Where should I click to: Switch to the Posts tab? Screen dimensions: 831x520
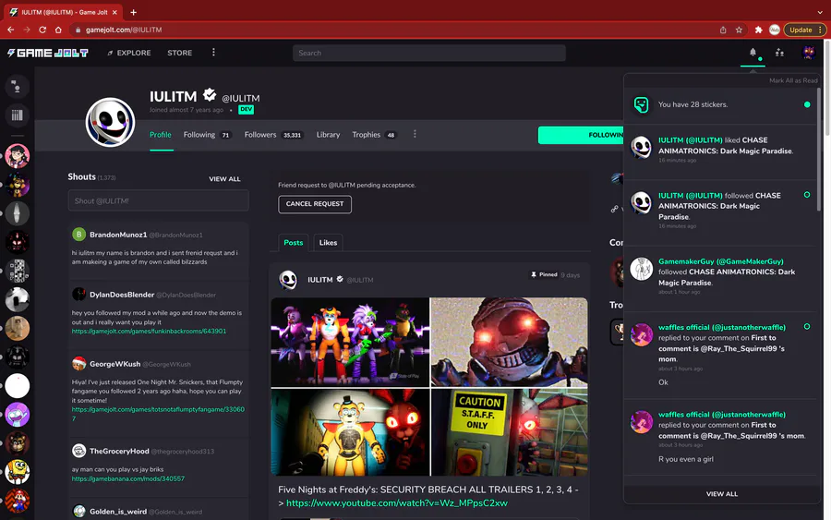point(293,242)
